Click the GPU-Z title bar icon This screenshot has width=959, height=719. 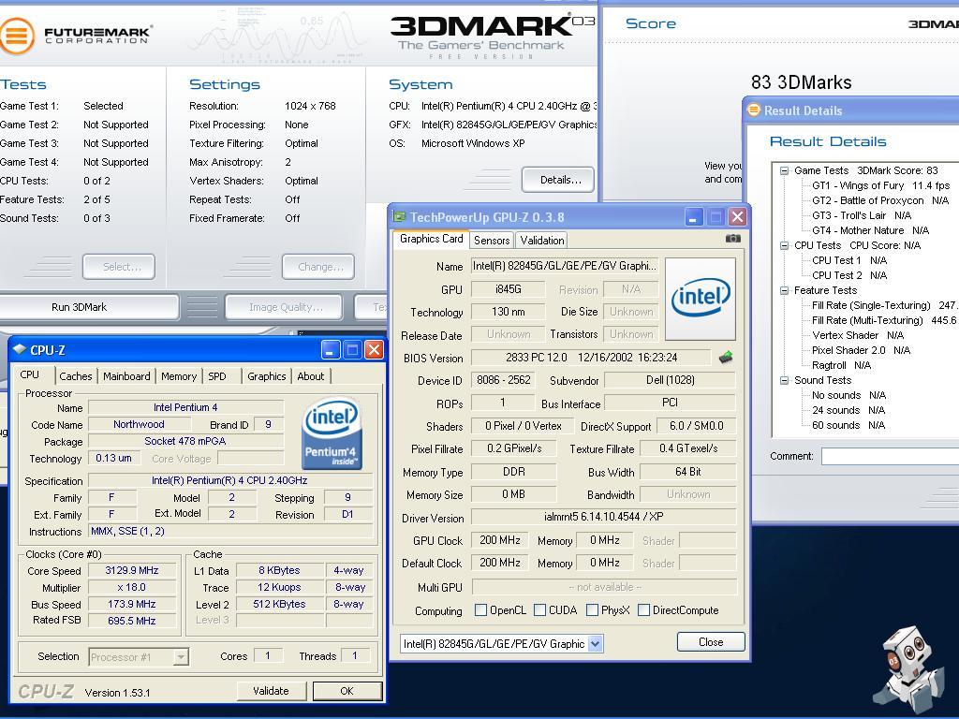(x=399, y=217)
